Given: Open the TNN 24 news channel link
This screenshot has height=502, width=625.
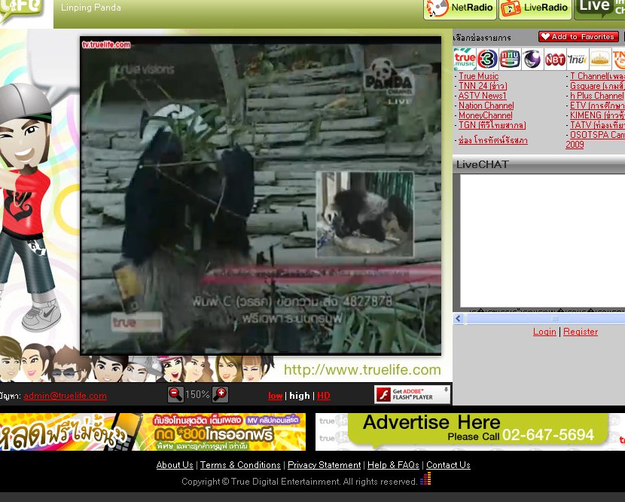Looking at the screenshot, I should coord(483,86).
